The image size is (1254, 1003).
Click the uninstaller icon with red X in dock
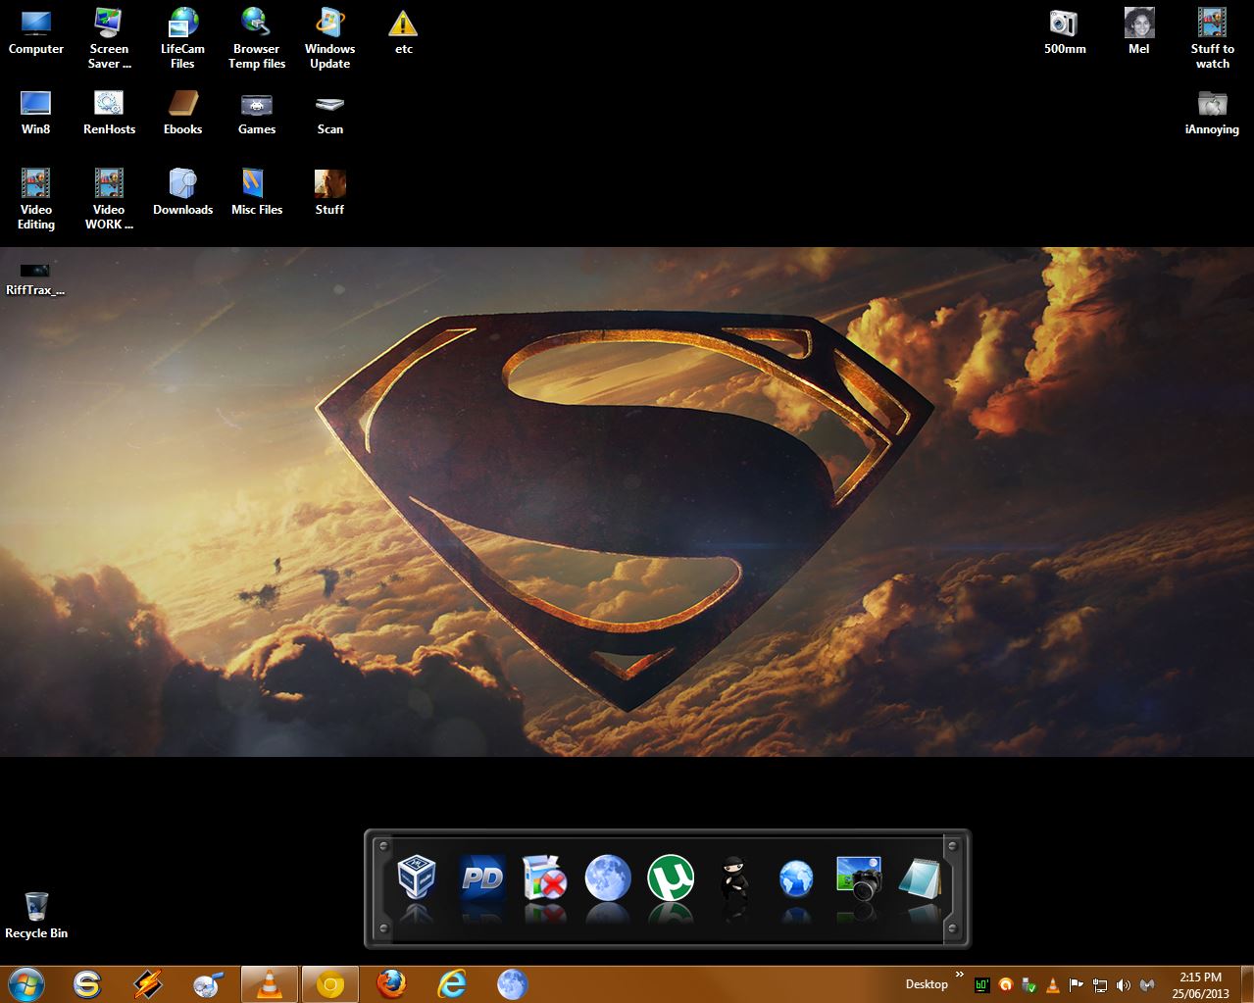click(x=545, y=878)
